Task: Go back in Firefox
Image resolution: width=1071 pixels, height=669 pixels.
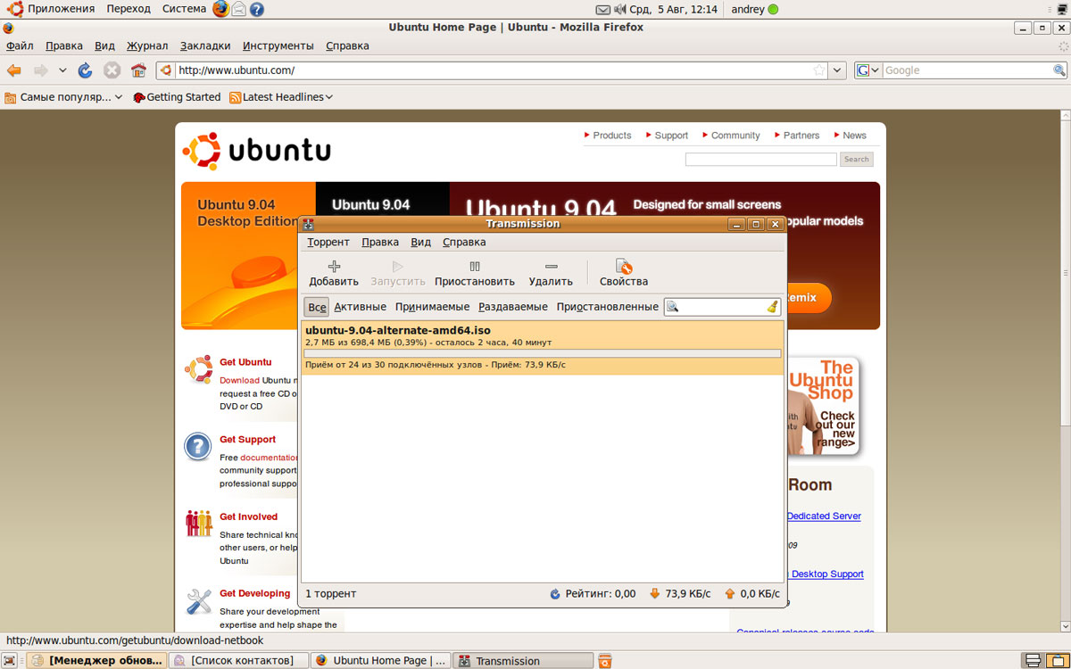Action: click(13, 70)
